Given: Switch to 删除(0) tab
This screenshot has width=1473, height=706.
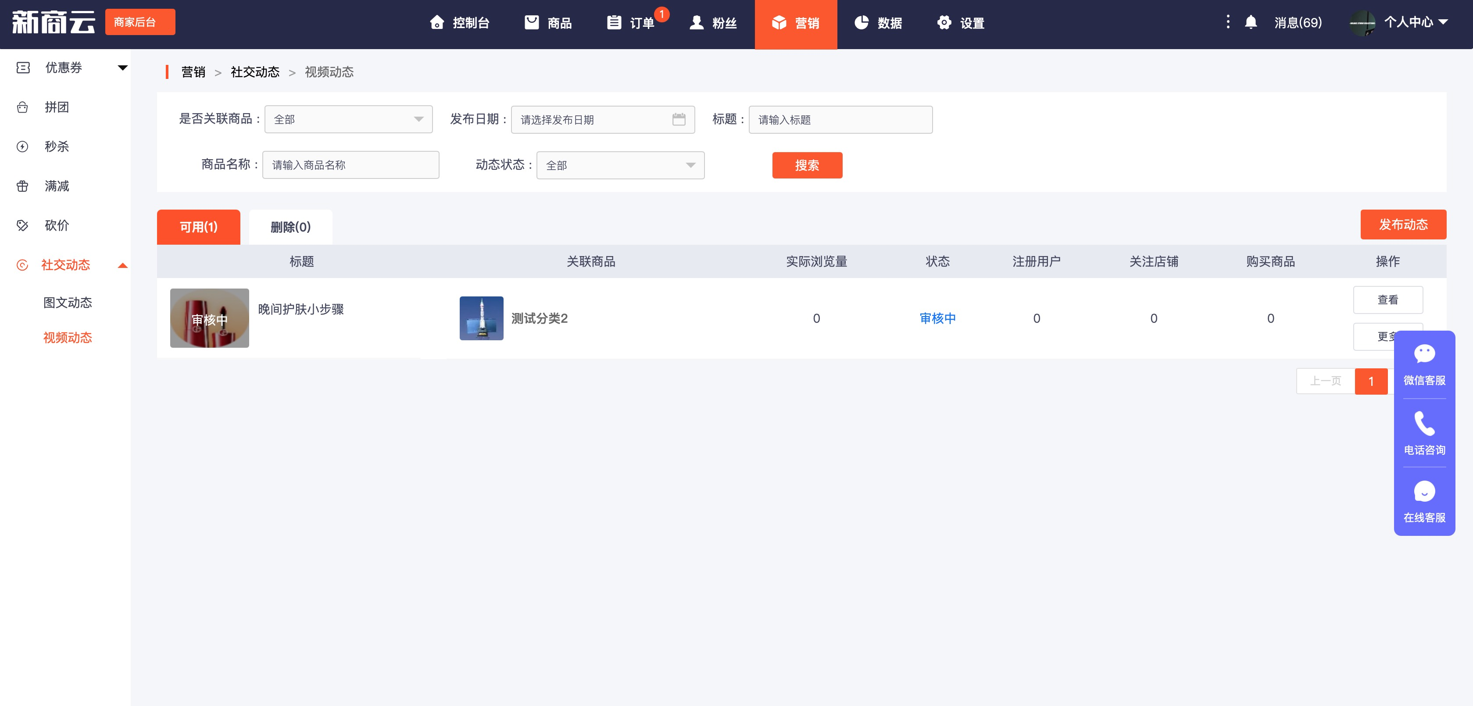Looking at the screenshot, I should [290, 227].
